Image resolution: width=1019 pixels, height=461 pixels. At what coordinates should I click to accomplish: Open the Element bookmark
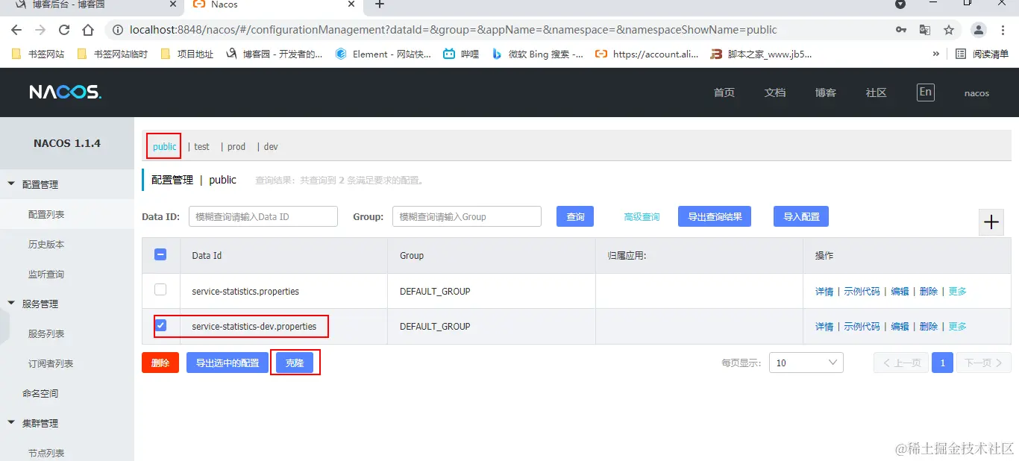click(383, 54)
